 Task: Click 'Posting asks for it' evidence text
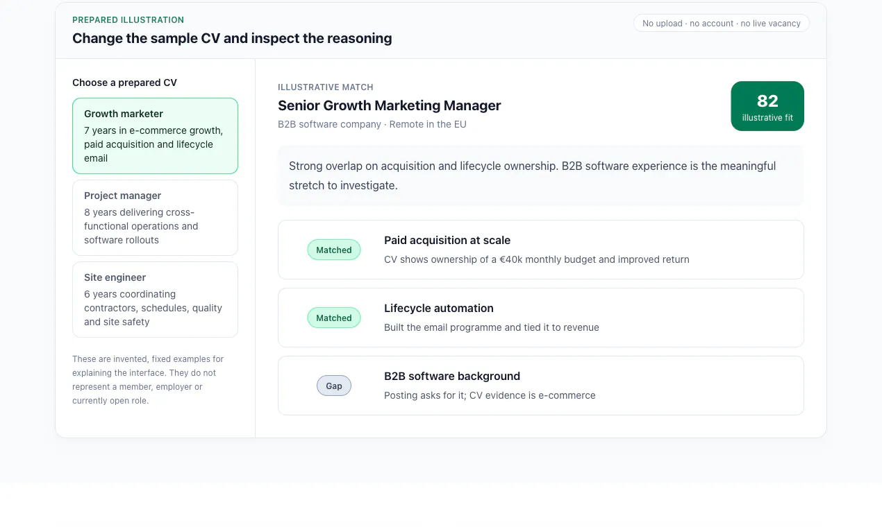point(490,395)
